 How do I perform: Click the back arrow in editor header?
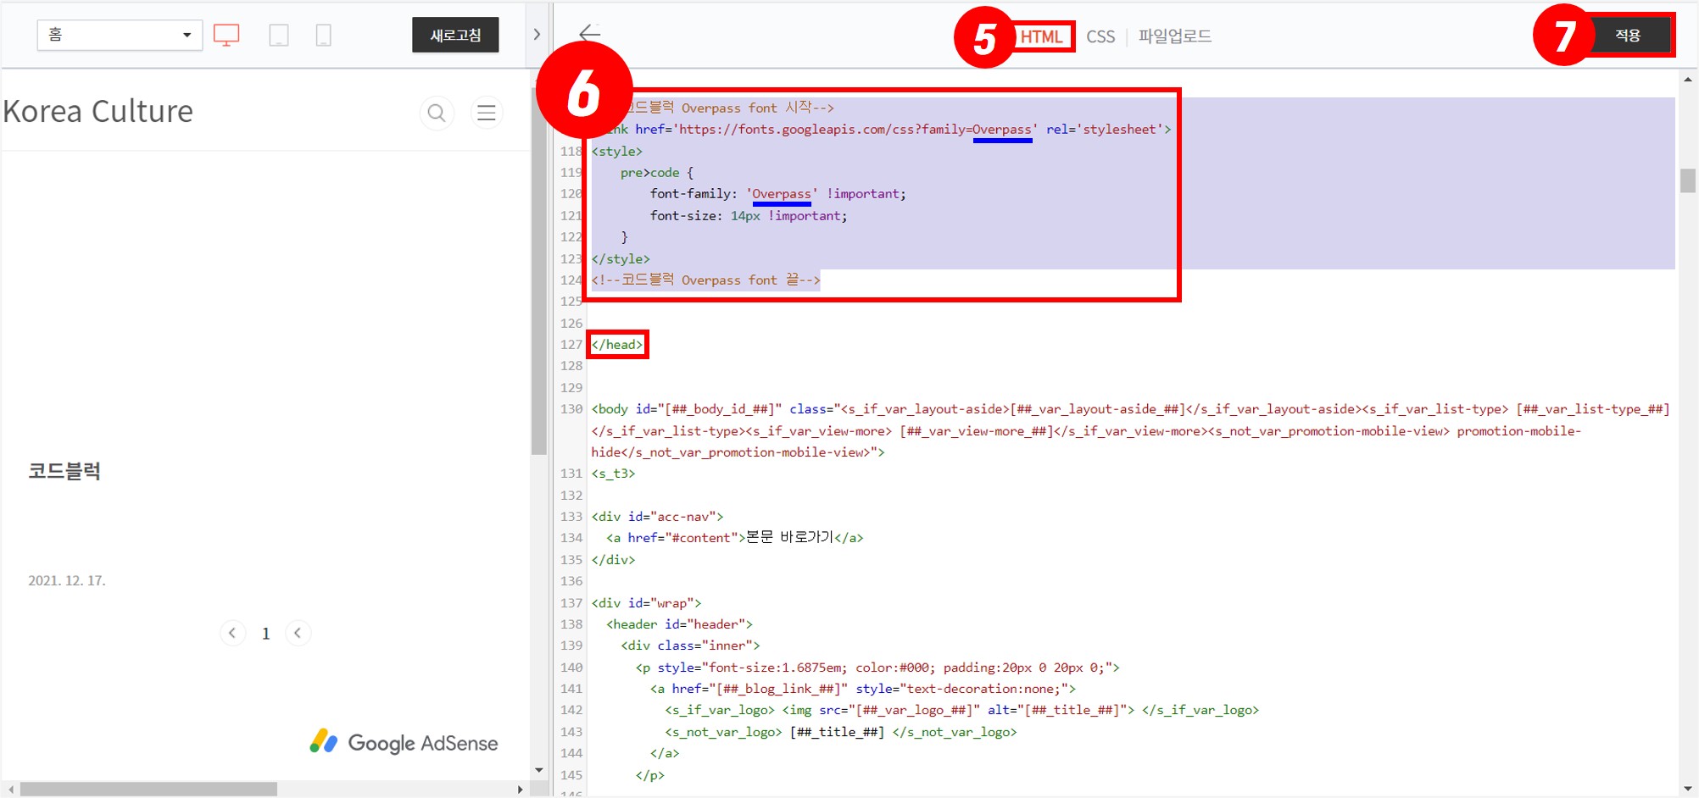pyautogui.click(x=589, y=34)
